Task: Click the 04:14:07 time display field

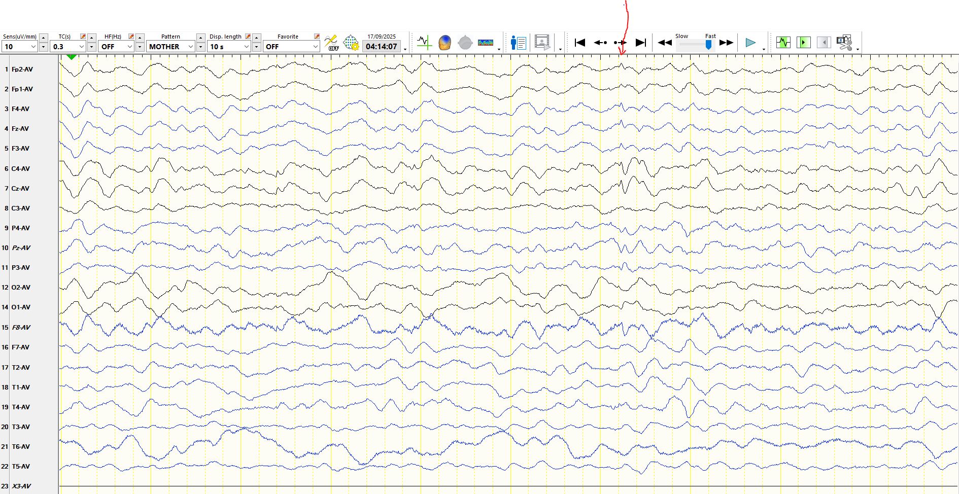Action: pos(381,47)
